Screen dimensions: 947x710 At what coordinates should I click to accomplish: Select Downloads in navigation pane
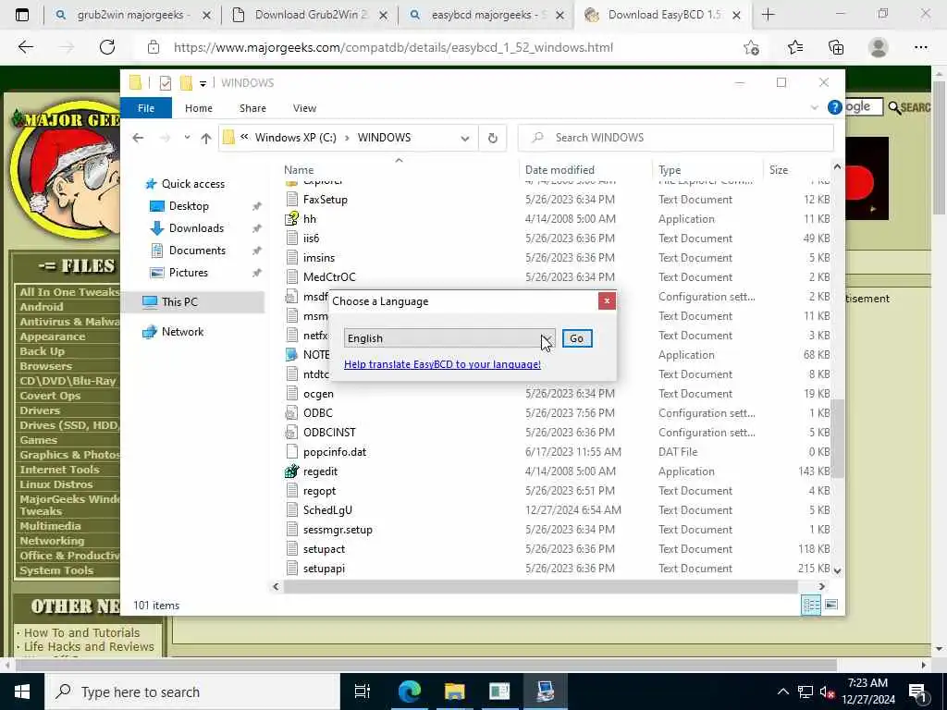pyautogui.click(x=196, y=228)
